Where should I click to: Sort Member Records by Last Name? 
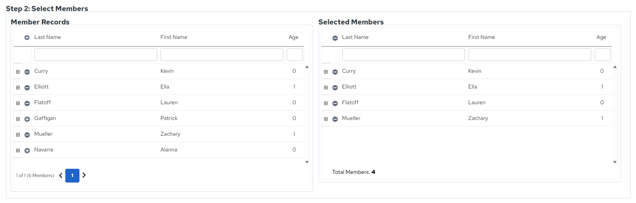pyautogui.click(x=47, y=37)
